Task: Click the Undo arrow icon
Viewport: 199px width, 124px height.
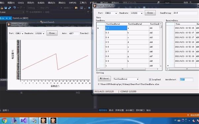Action: coord(15,8)
